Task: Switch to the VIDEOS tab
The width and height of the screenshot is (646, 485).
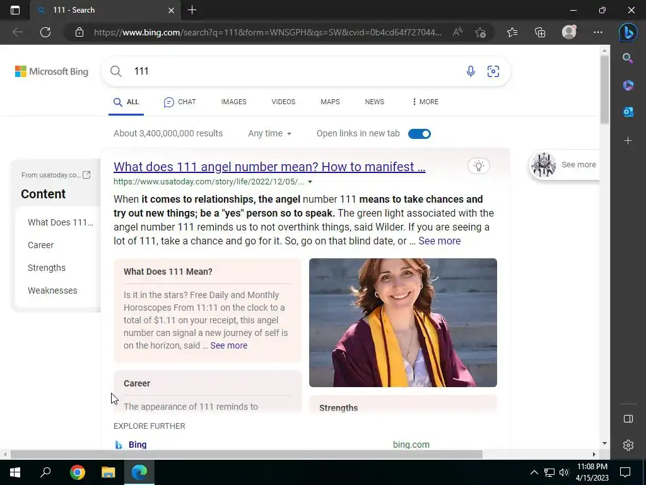Action: (283, 102)
